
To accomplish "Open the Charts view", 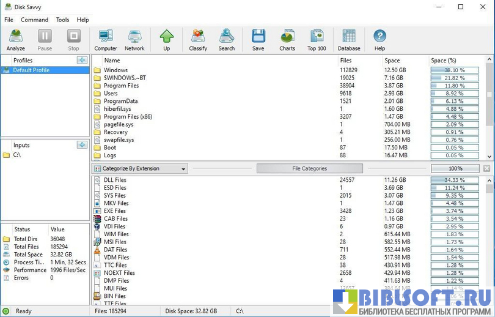I will [287, 40].
